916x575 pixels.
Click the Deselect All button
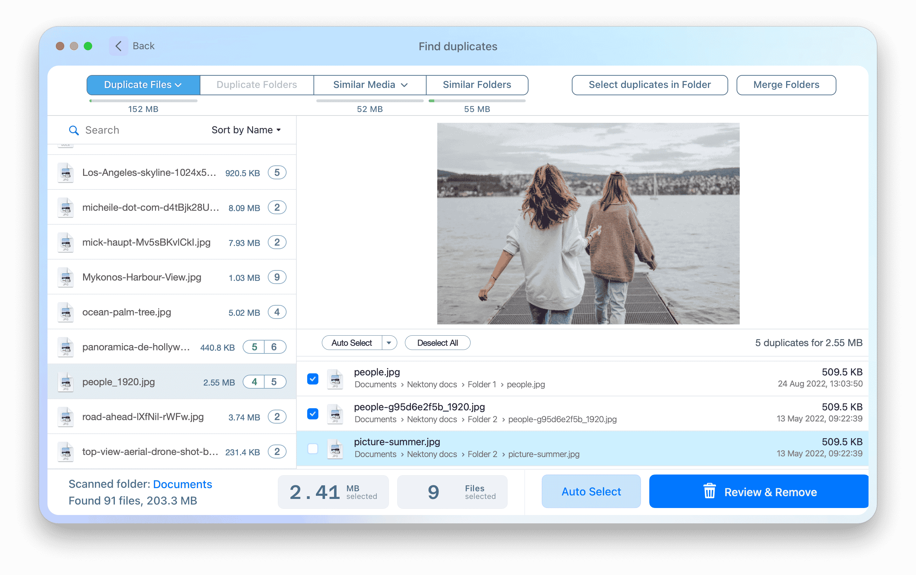pyautogui.click(x=437, y=343)
